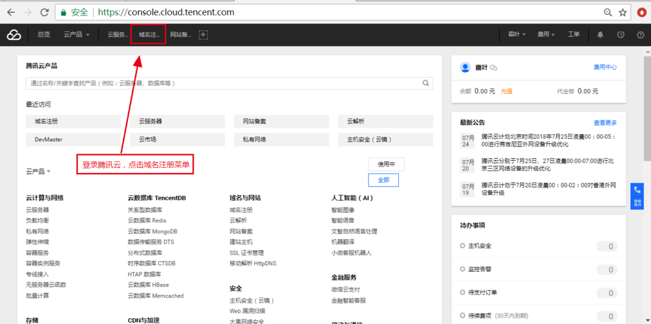Click the blue QR code icon

(x=637, y=203)
